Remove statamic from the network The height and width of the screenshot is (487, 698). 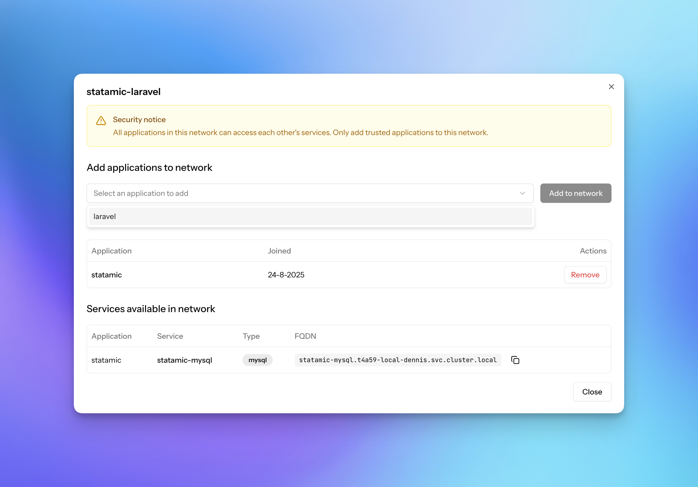585,275
